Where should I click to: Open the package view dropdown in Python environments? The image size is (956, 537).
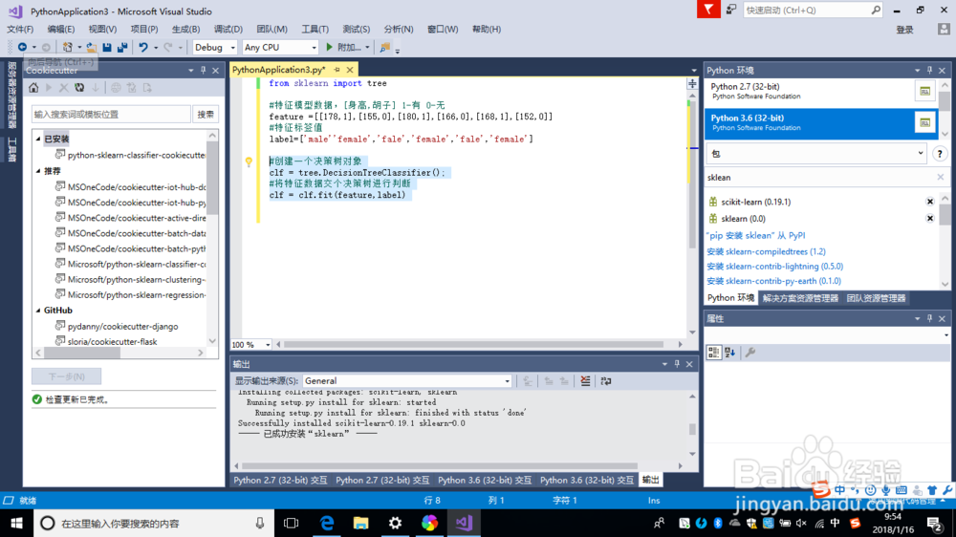[920, 154]
